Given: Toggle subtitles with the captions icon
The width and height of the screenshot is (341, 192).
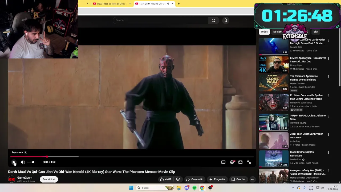Looking at the screenshot, I should click(224, 162).
